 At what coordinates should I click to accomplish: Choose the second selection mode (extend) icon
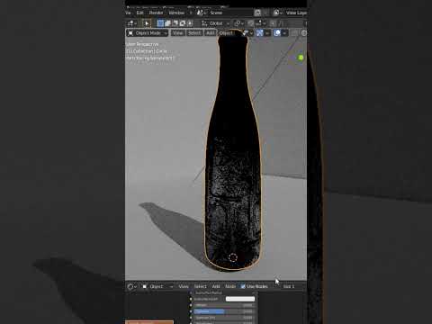tap(167, 23)
